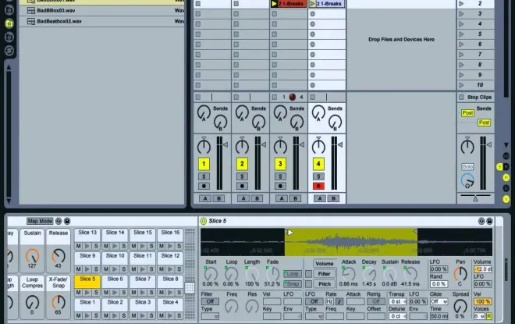Click hot-swap icon in Slice 5 title bar
Image resolution: width=515 pixels, height=324 pixels.
(x=481, y=221)
